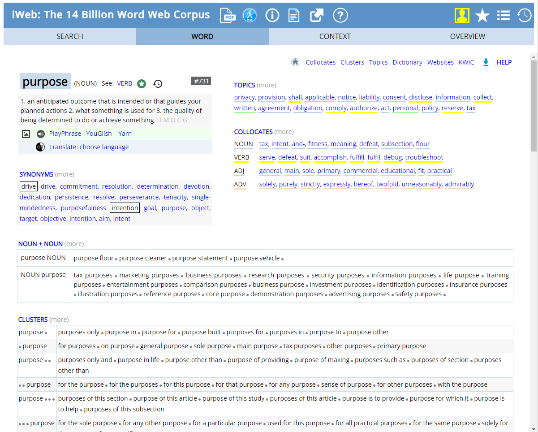Open the PDF overview icon in header
The height and width of the screenshot is (432, 538).
(x=228, y=16)
